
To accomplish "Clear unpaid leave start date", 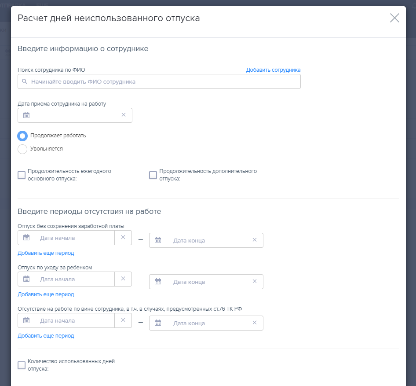I will pos(123,238).
